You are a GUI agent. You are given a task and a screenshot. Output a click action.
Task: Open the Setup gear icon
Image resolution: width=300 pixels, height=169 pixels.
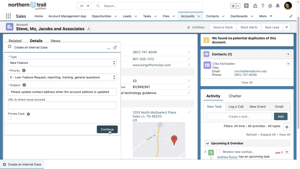(270, 6)
